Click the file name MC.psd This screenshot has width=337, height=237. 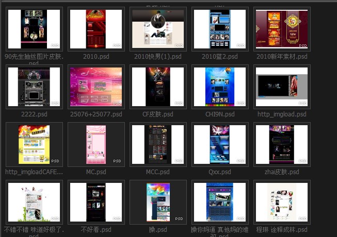click(x=96, y=172)
